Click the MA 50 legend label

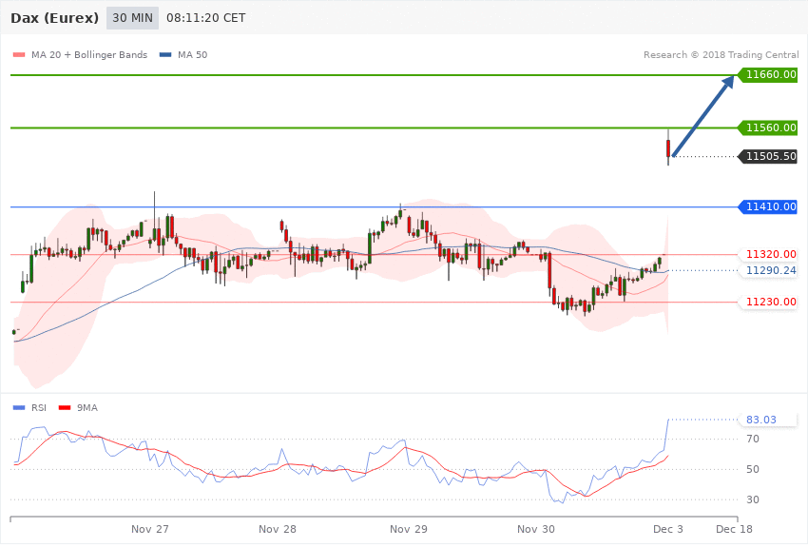(192, 54)
